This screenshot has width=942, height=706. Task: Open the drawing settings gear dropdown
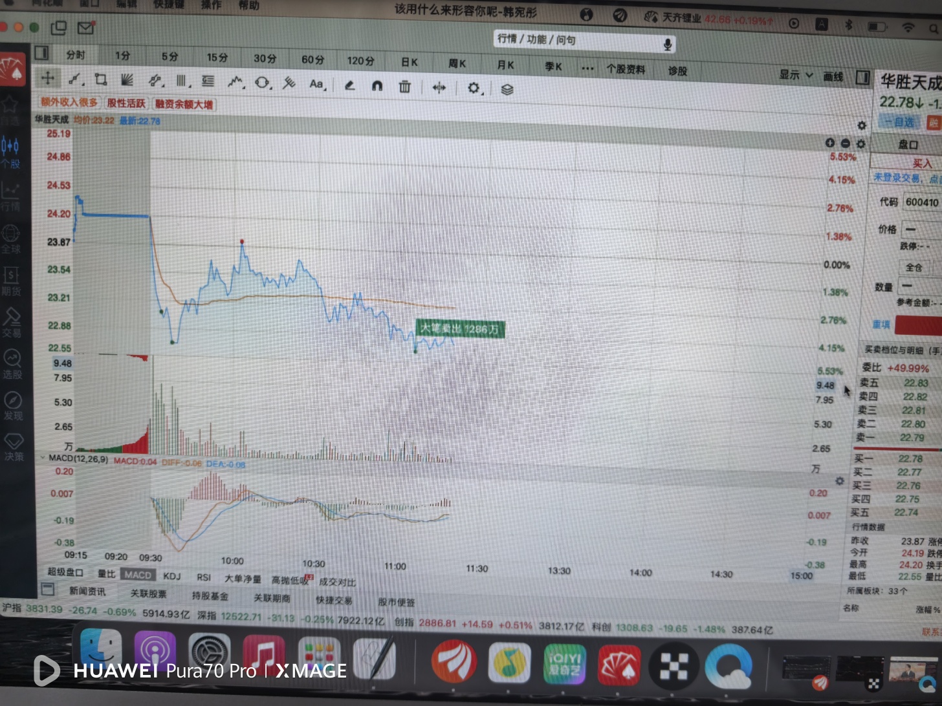(475, 88)
